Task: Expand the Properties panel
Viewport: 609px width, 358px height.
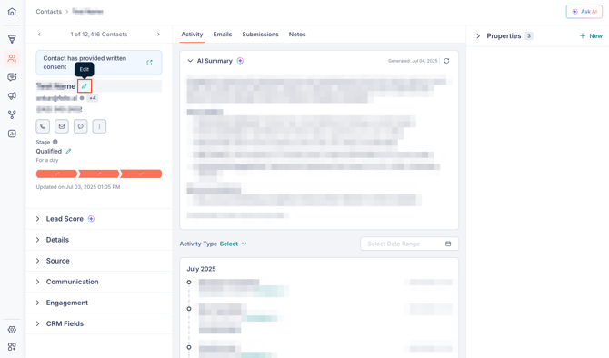Action: [x=478, y=35]
